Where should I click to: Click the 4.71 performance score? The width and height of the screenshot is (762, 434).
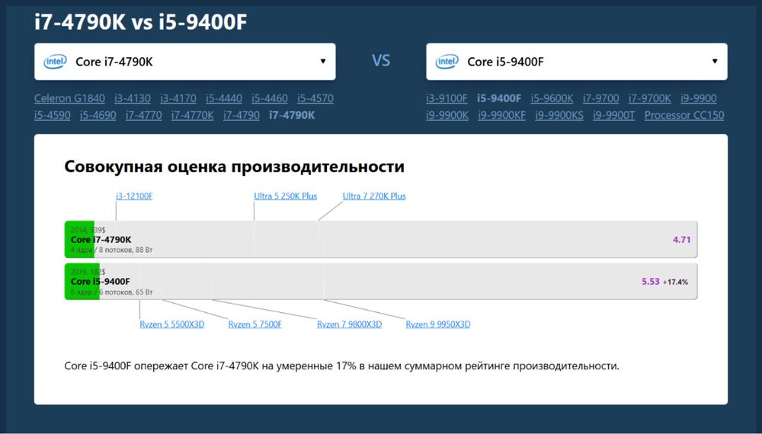tap(681, 239)
